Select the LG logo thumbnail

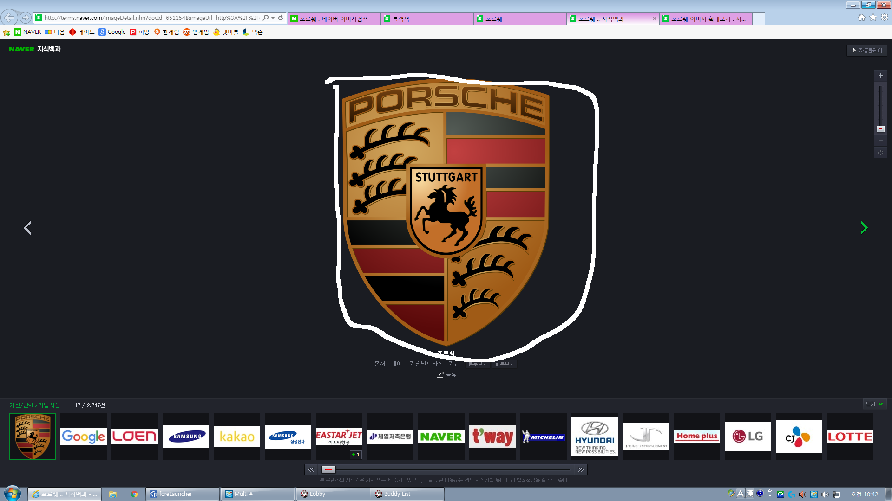click(x=748, y=437)
